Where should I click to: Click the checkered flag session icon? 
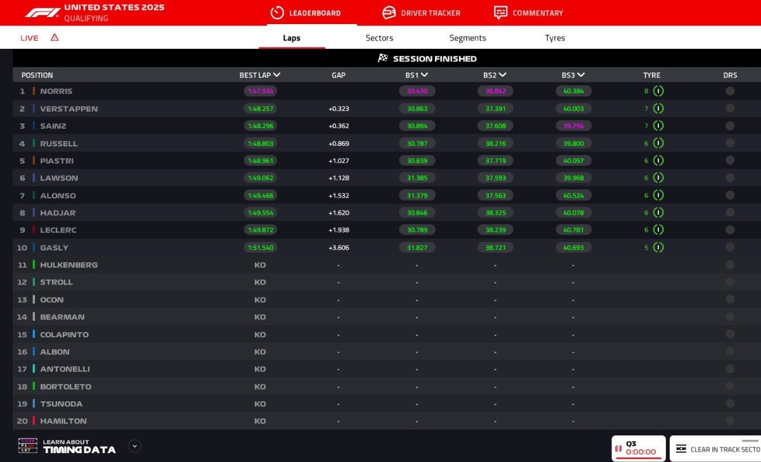(x=383, y=58)
